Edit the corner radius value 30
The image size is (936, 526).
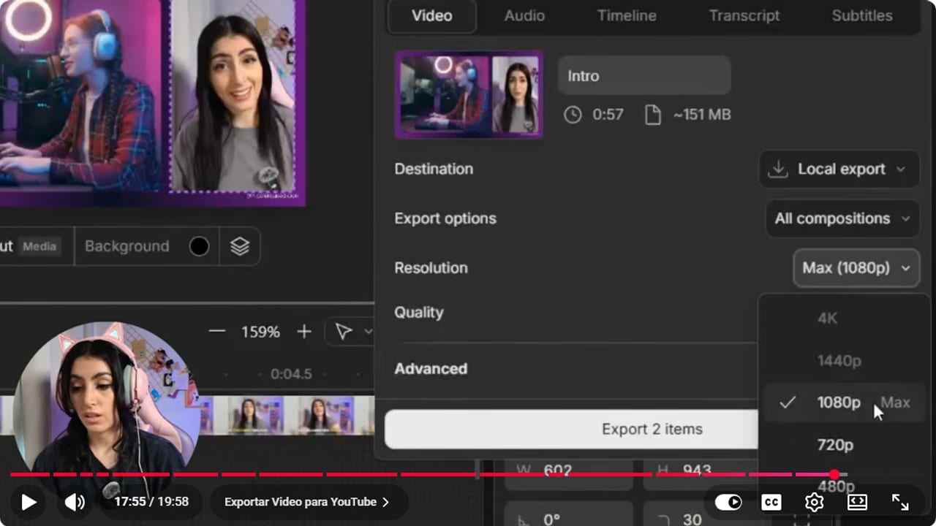click(691, 520)
